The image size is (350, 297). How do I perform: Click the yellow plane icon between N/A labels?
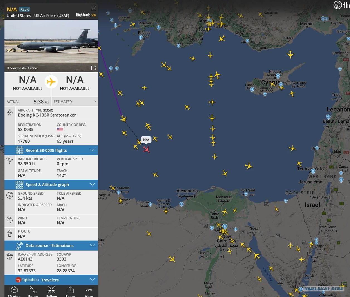point(51,82)
